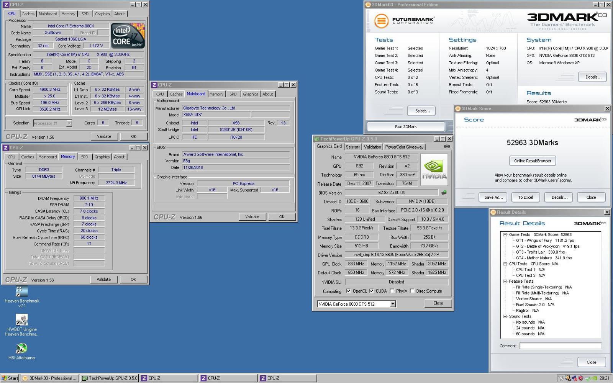The width and height of the screenshot is (613, 383).
Task: Click OK in the CPU-Z Memory window
Action: click(133, 279)
